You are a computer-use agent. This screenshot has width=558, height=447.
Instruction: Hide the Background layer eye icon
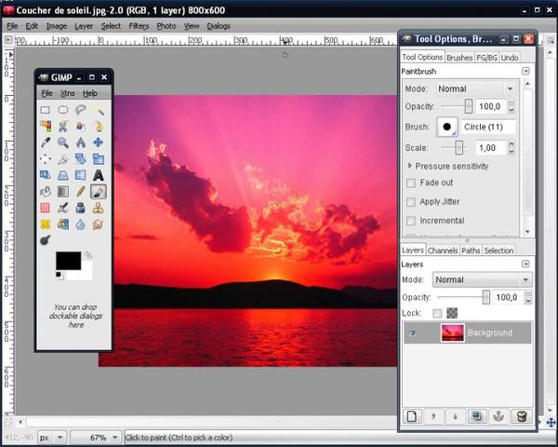(412, 333)
